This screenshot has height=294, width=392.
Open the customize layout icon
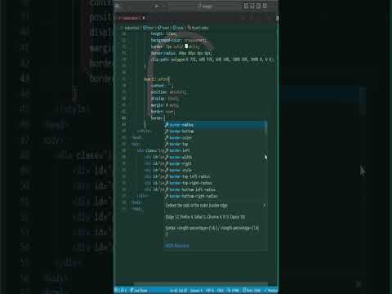265,6
